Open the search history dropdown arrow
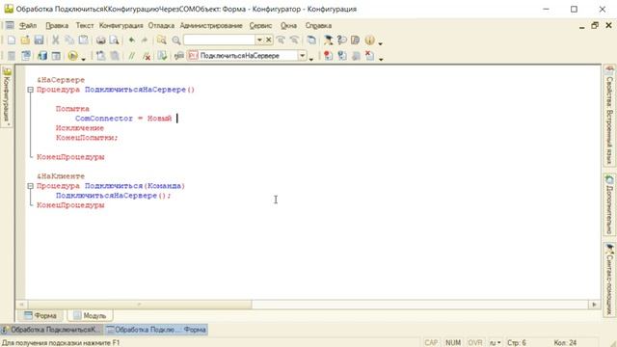The width and height of the screenshot is (617, 347). [x=259, y=40]
